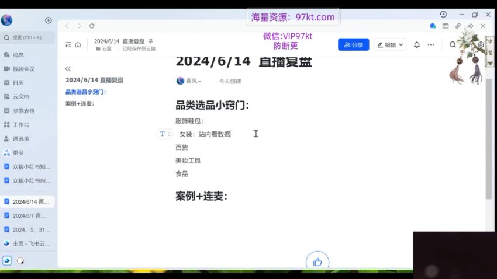497x279 pixels.
Task: Toggle the outline list icon in header
Action: coord(68,44)
